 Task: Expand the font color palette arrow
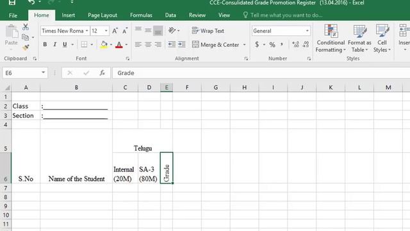point(127,44)
